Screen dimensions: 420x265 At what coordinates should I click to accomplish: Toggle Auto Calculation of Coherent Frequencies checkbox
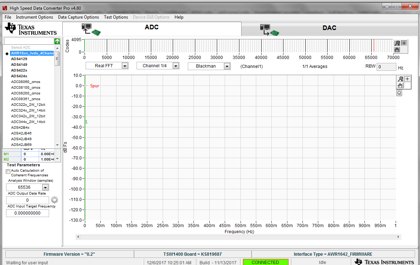point(8,171)
